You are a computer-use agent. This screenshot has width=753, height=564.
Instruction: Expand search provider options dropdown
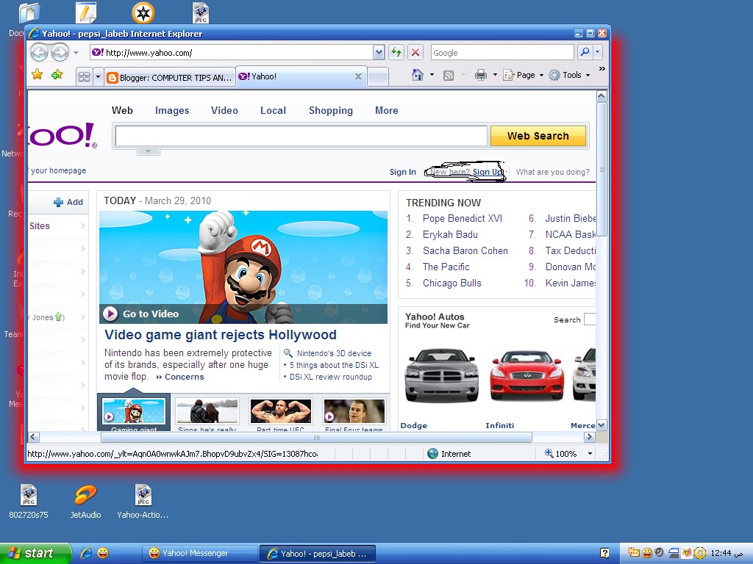point(597,52)
